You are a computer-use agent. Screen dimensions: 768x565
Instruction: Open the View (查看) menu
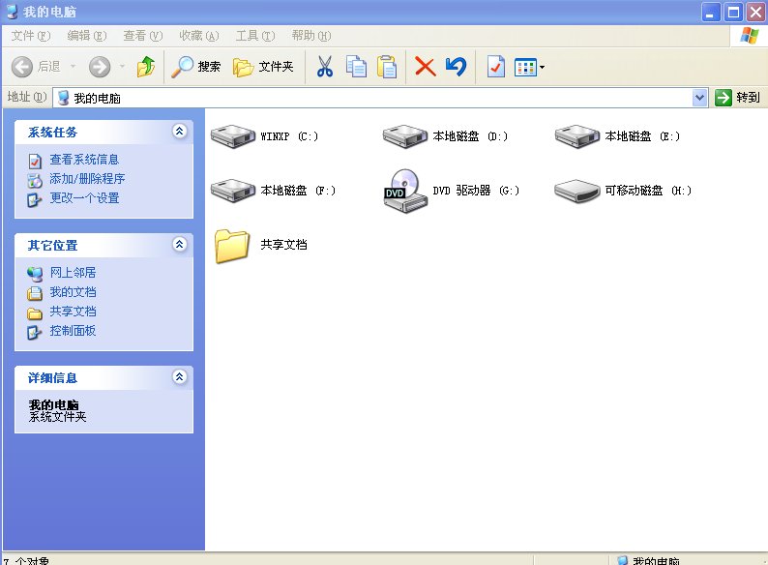tap(142, 36)
